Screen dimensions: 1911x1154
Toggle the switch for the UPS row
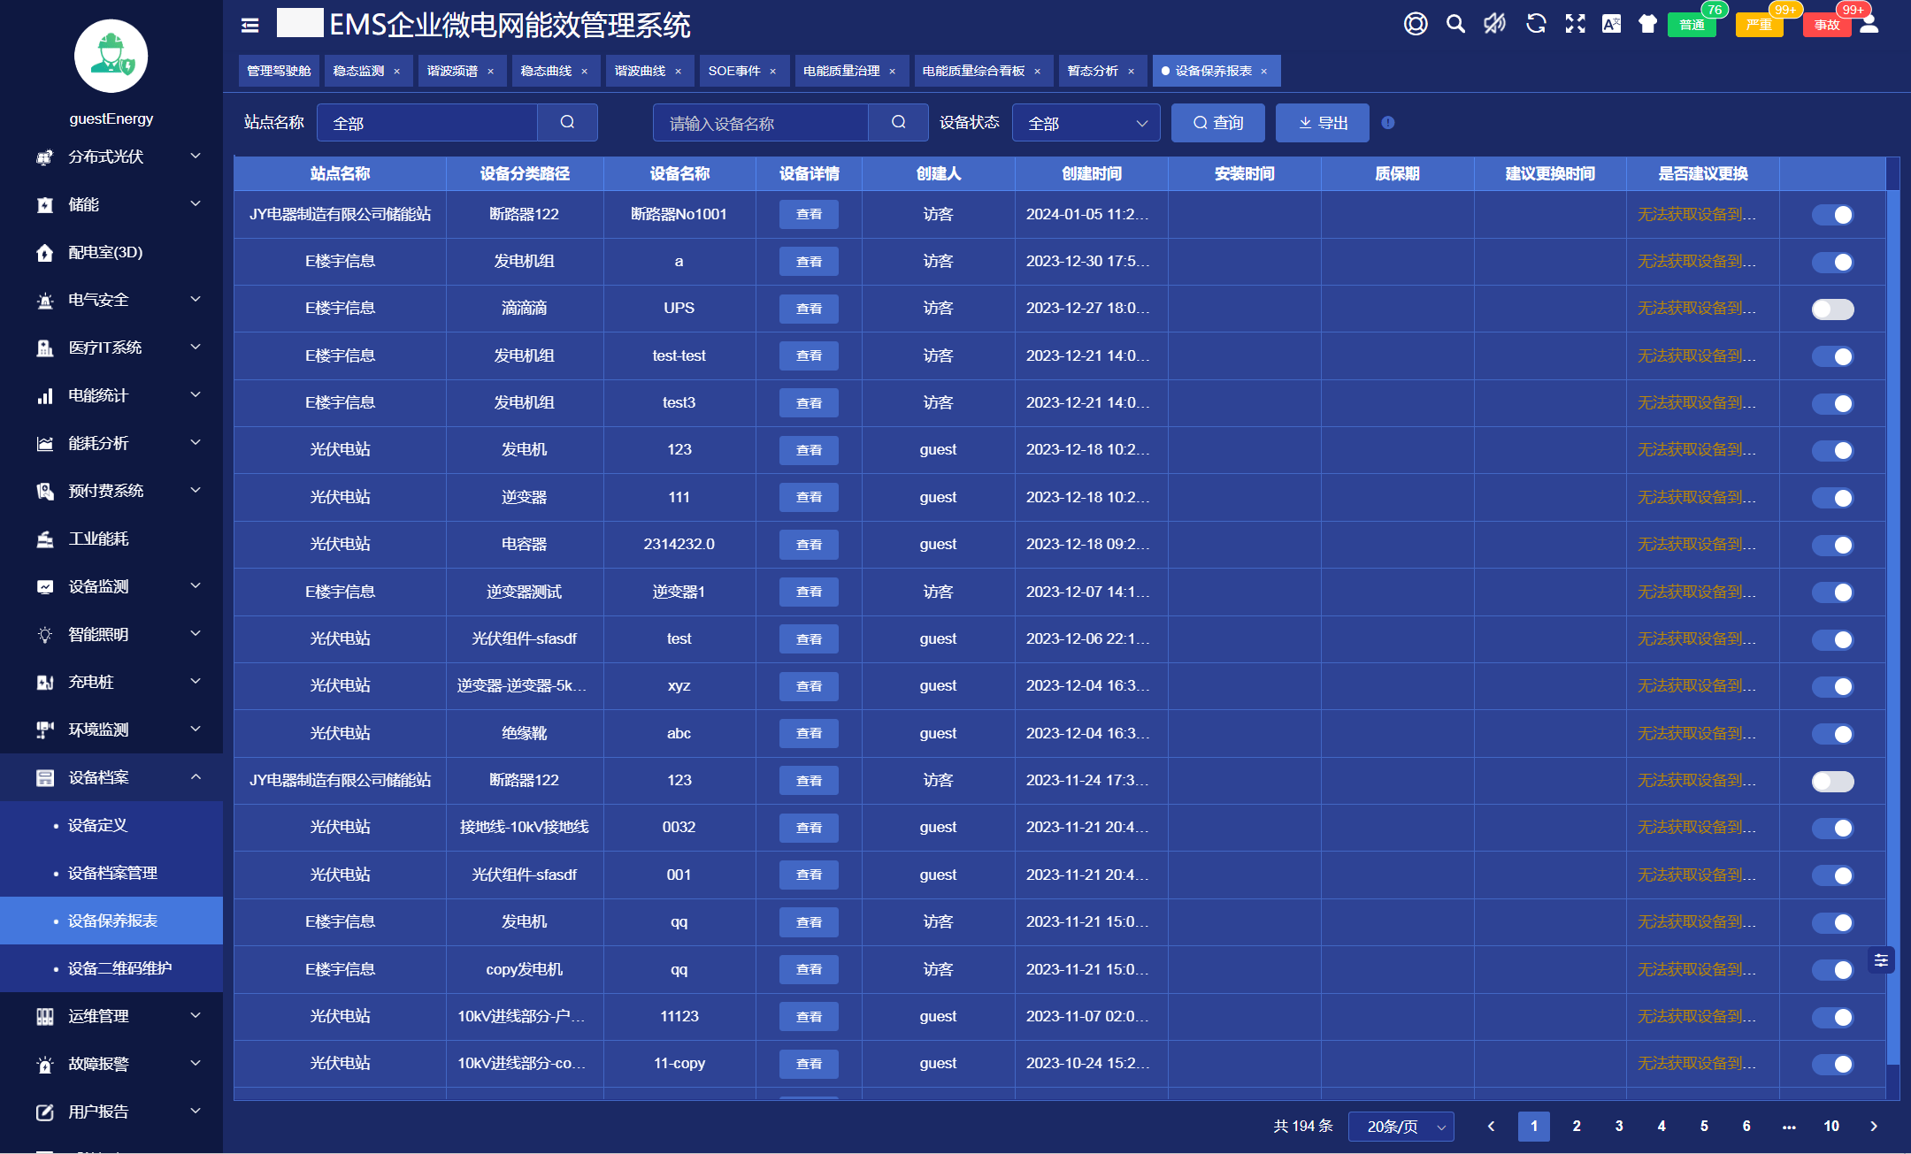click(x=1832, y=310)
